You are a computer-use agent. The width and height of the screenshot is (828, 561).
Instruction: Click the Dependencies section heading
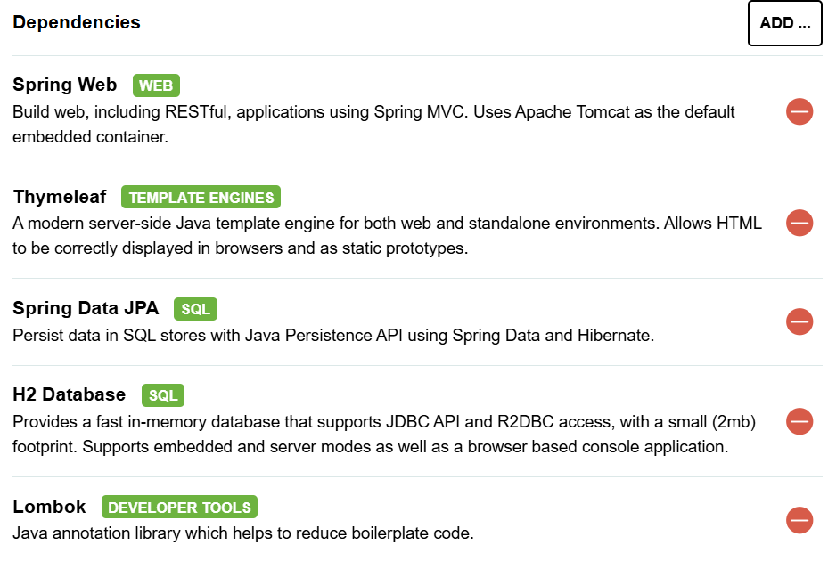(x=77, y=23)
